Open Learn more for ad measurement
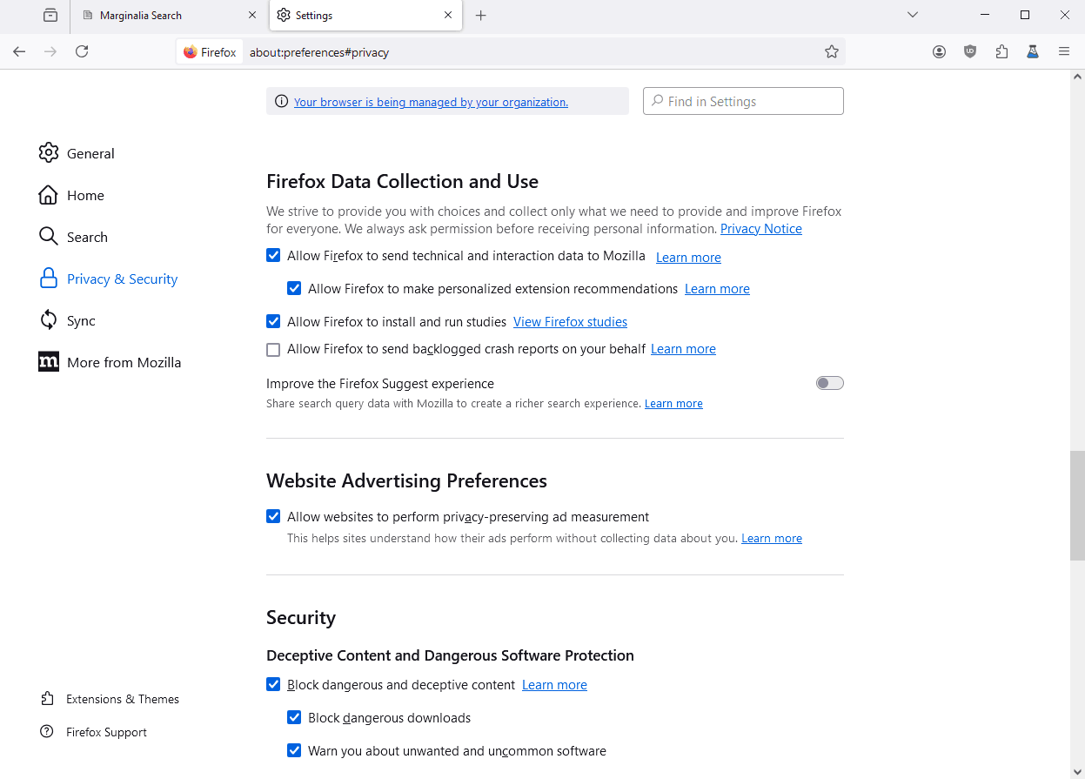The width and height of the screenshot is (1085, 779). pos(772,539)
